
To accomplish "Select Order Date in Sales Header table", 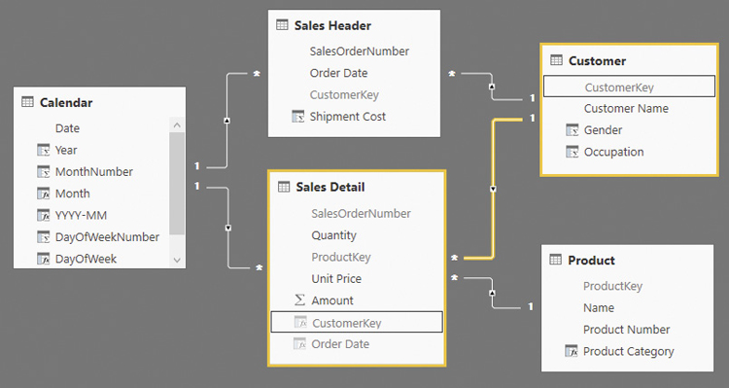I will click(338, 73).
